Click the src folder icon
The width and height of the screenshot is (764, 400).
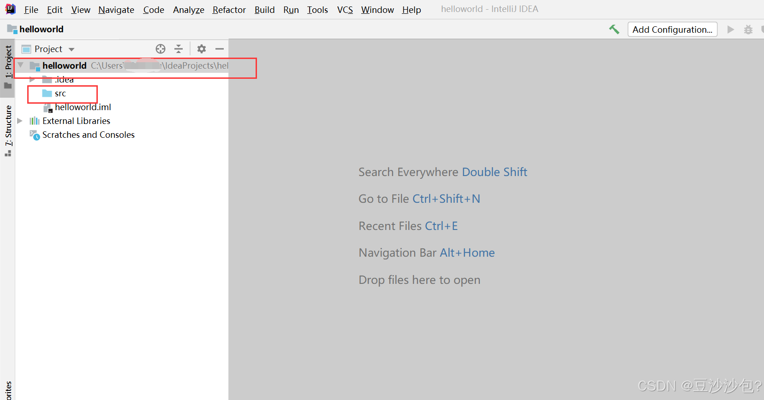point(47,94)
